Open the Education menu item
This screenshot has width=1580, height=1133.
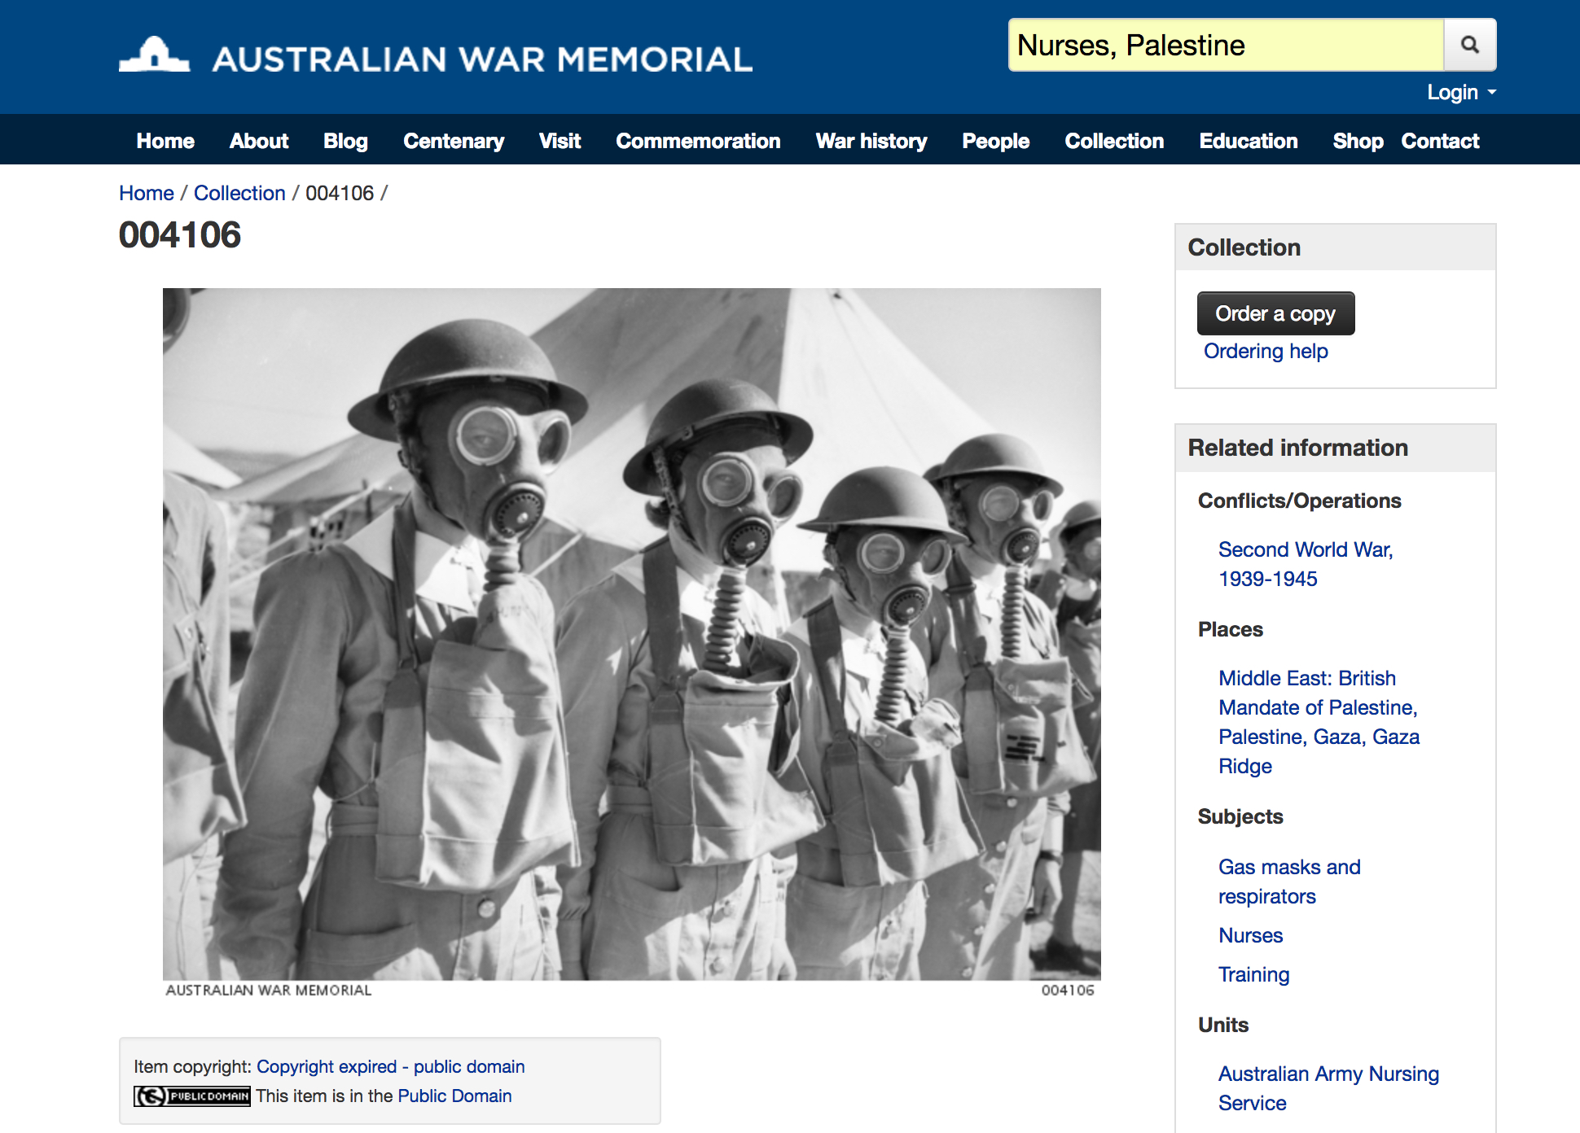coord(1249,141)
